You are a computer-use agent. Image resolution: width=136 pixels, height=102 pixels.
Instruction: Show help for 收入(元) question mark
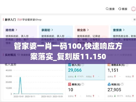pyautogui.click(x=83, y=65)
